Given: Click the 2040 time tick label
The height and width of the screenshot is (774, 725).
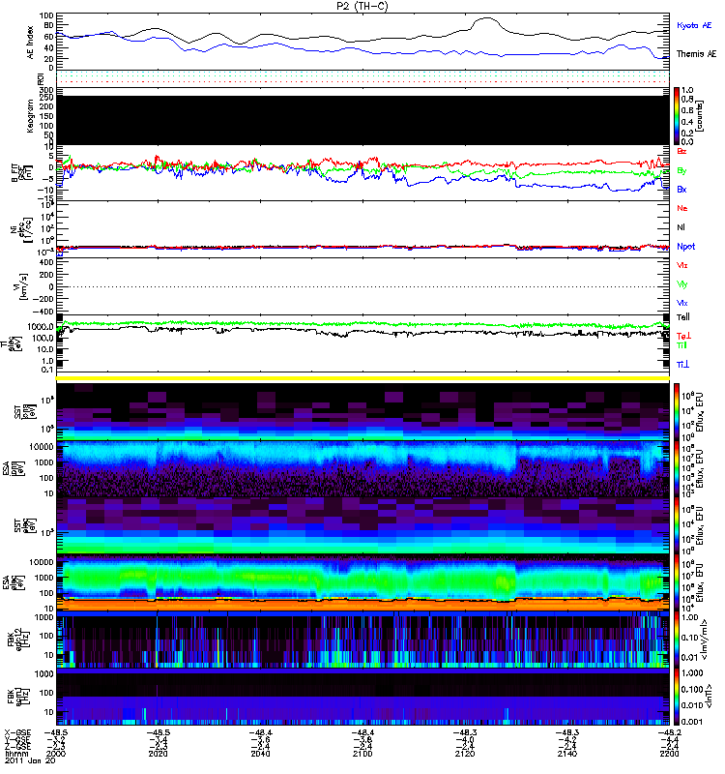Looking at the screenshot, I should [260, 754].
